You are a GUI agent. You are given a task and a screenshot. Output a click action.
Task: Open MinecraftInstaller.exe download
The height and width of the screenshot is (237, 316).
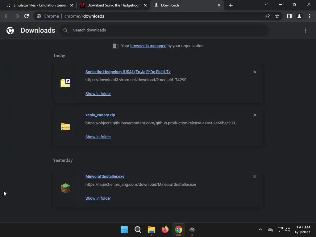point(105,176)
